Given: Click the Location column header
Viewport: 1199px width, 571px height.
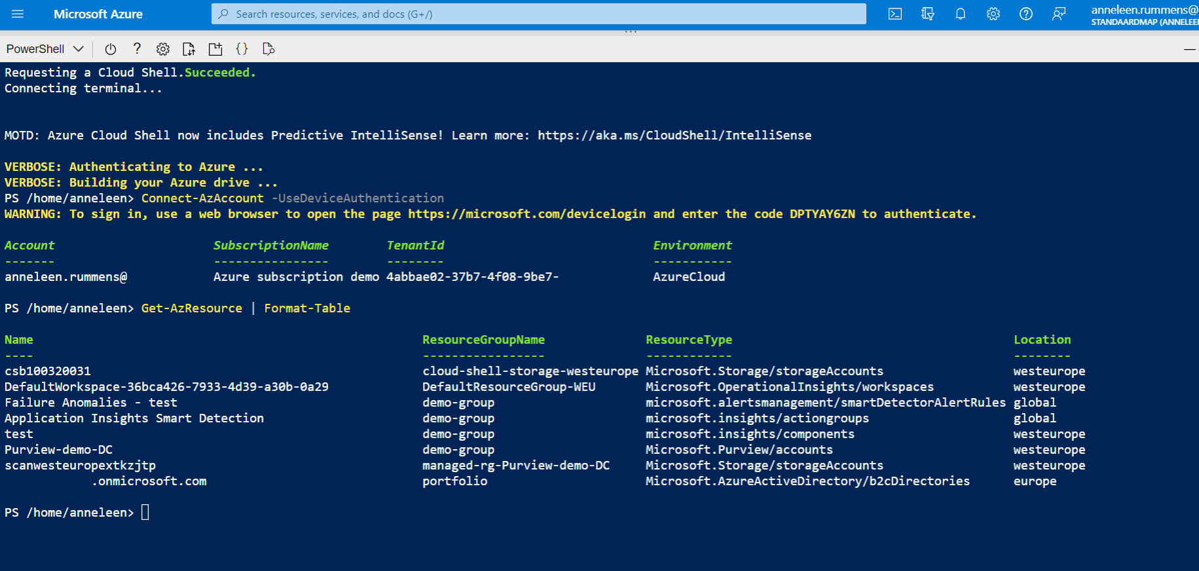Looking at the screenshot, I should (1042, 340).
